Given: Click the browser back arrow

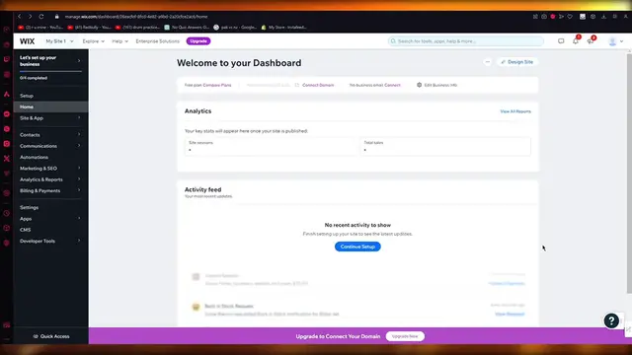Looking at the screenshot, I should 20,17.
